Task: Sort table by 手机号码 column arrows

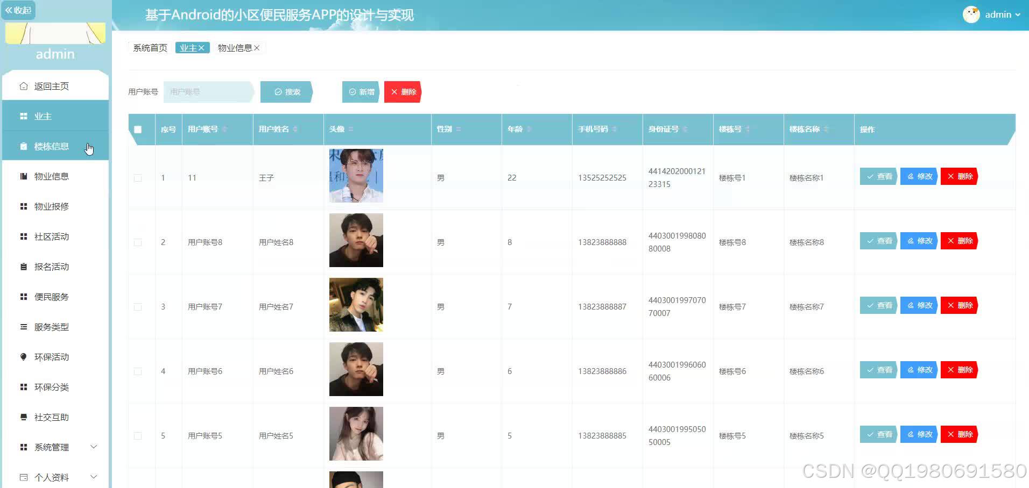Action: pos(614,129)
